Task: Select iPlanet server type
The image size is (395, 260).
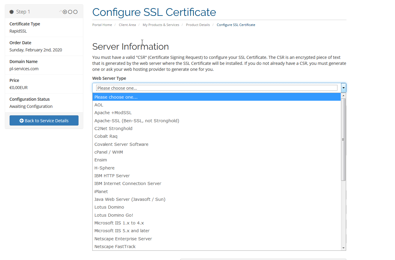Action: pos(217,192)
